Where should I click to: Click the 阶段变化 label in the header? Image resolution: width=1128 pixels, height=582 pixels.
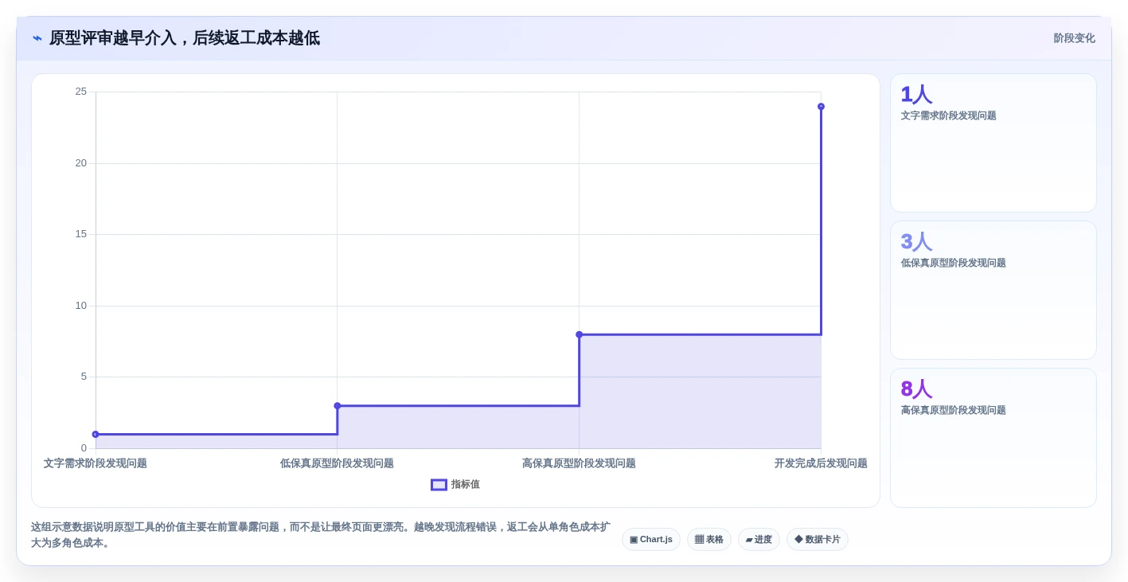click(x=1075, y=38)
